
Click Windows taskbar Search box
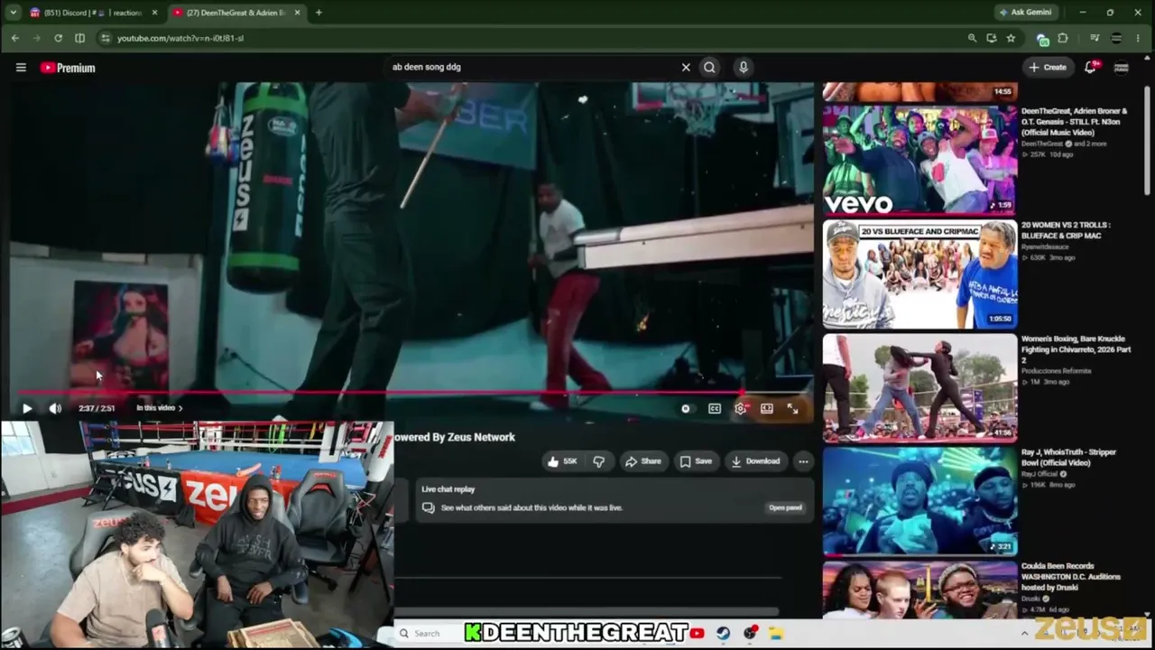(x=429, y=634)
